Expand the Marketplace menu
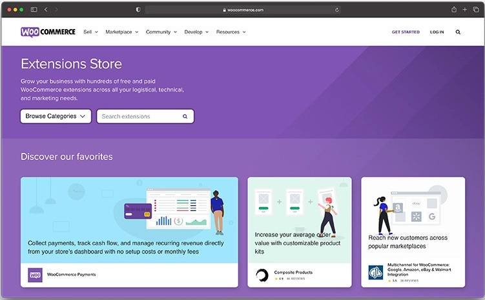Screen dimensions: 485x300 (x=122, y=32)
